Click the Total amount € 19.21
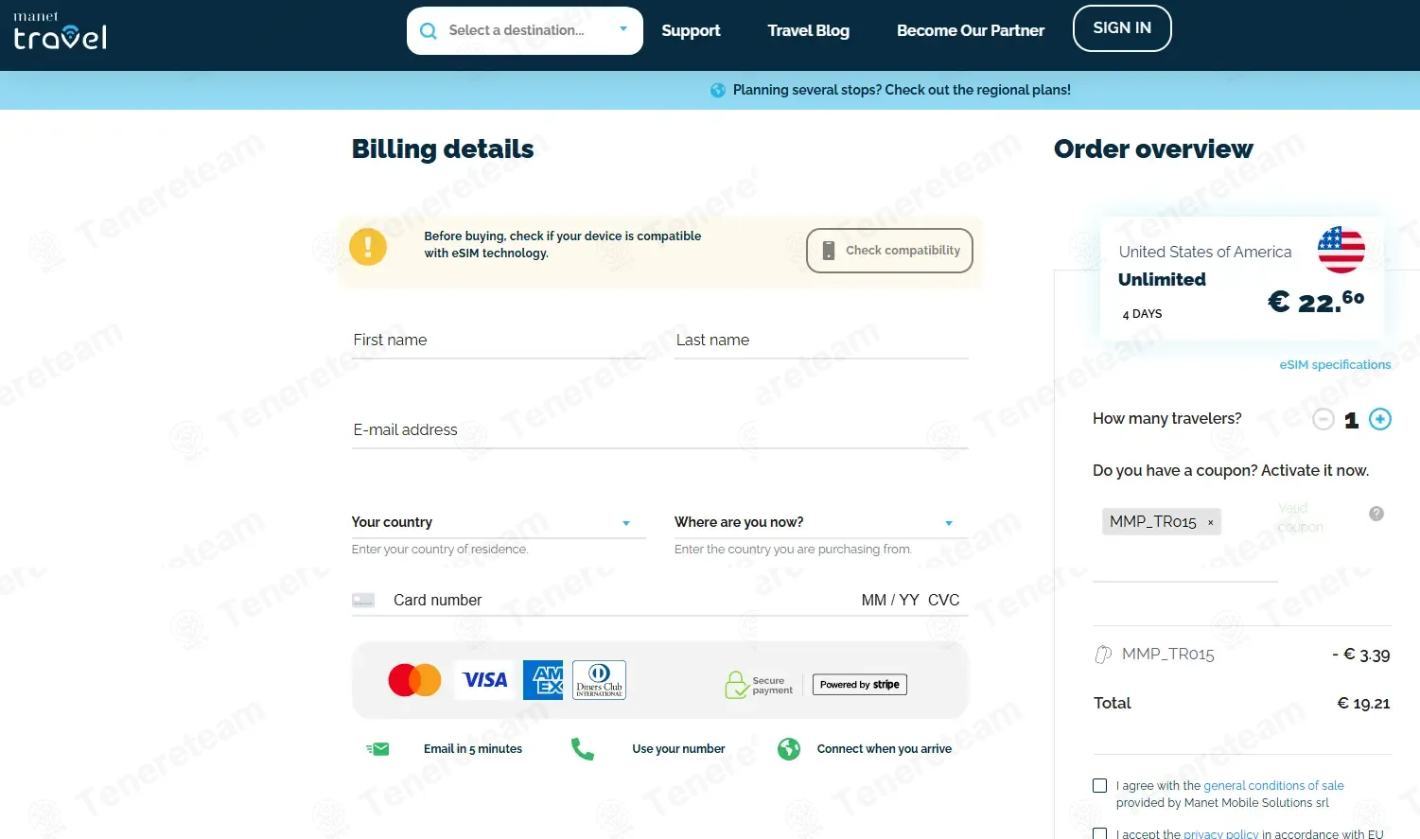This screenshot has width=1420, height=839. coord(1363,704)
